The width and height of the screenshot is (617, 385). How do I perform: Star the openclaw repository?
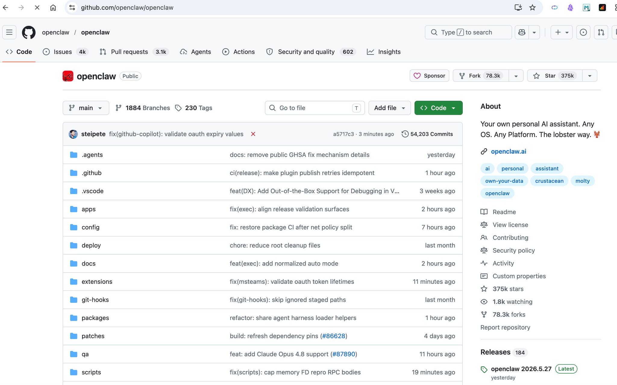(555, 75)
